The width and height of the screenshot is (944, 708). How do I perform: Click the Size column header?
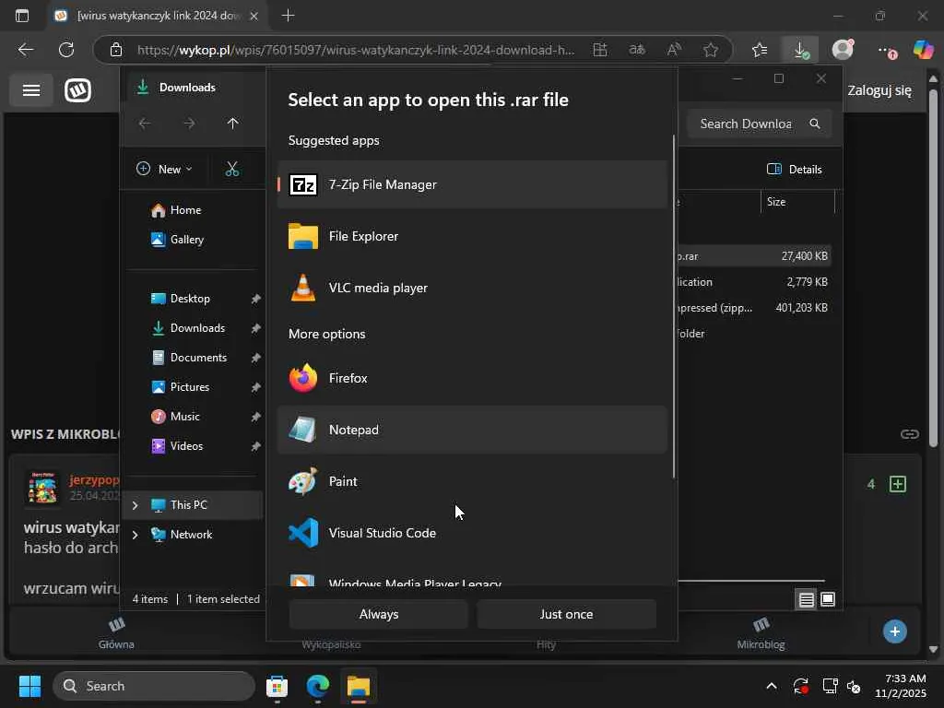797,202
